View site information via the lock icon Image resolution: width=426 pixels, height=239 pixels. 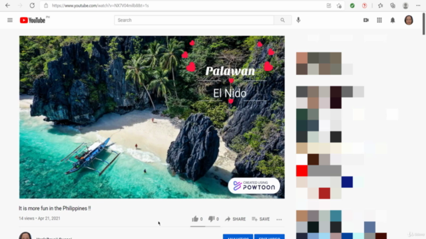point(46,5)
